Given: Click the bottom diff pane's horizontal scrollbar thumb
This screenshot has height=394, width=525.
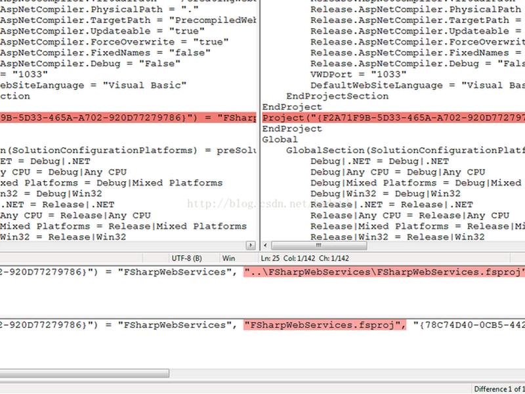Looking at the screenshot, I should (x=85, y=373).
